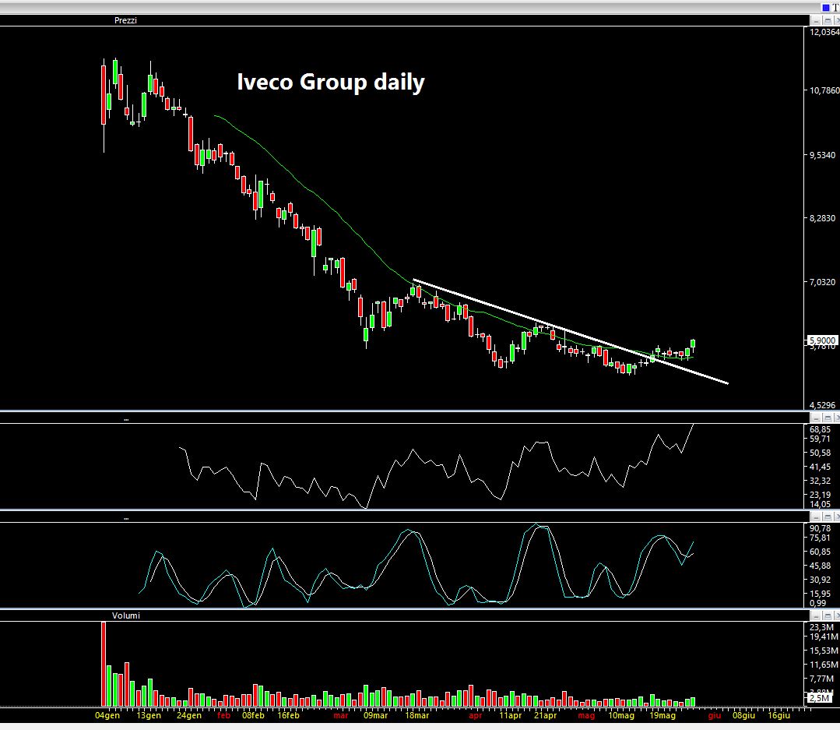The width and height of the screenshot is (840, 730).
Task: Click the 50,58 RSI axis value
Action: [x=821, y=453]
